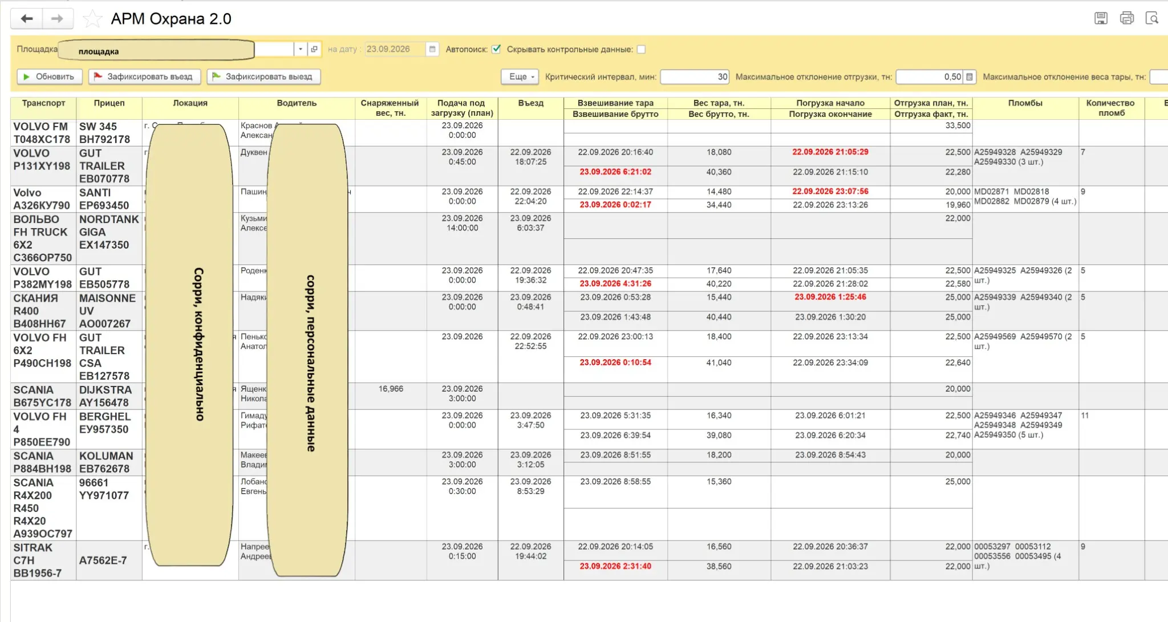1168x622 pixels.
Task: Click the Критический интервал minutes field
Action: [x=695, y=76]
